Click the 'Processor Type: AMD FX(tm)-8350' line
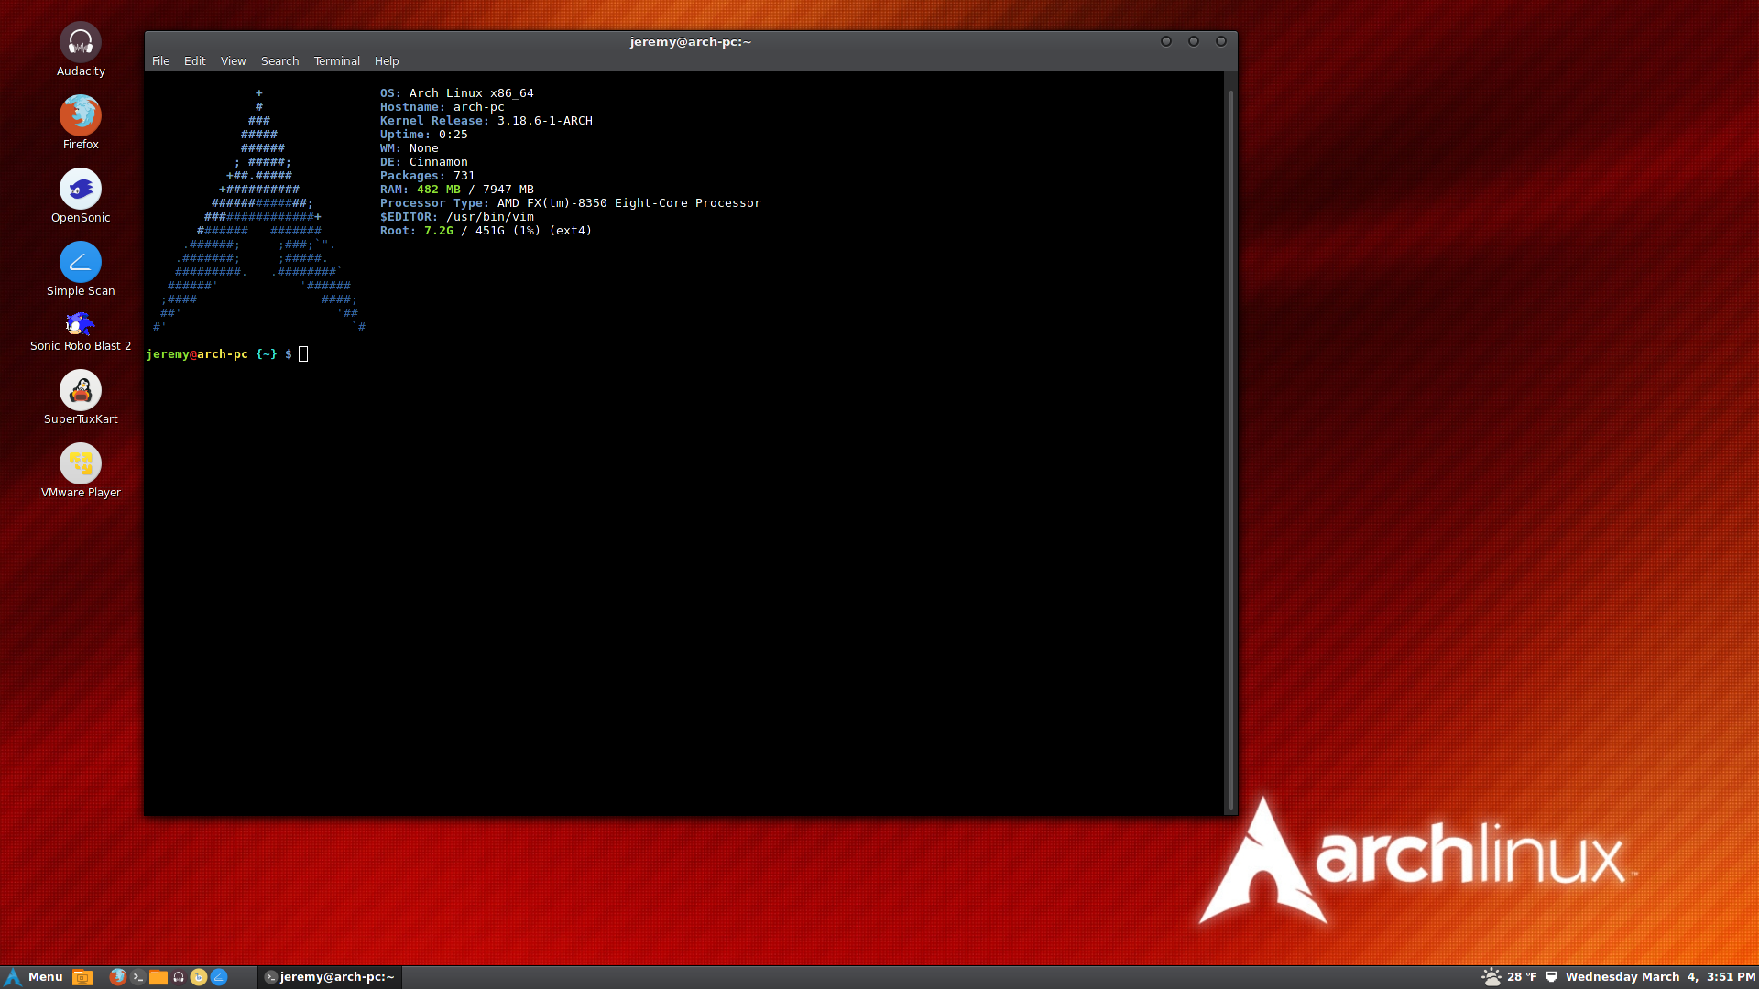The image size is (1759, 989). 571,203
